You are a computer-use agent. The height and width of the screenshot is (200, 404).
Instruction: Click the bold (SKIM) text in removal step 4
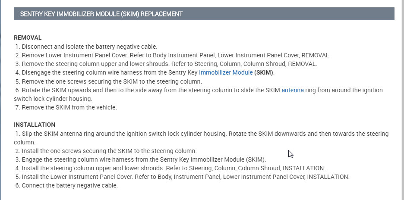[264, 72]
